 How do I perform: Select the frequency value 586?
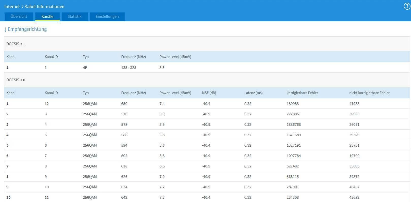(x=124, y=135)
